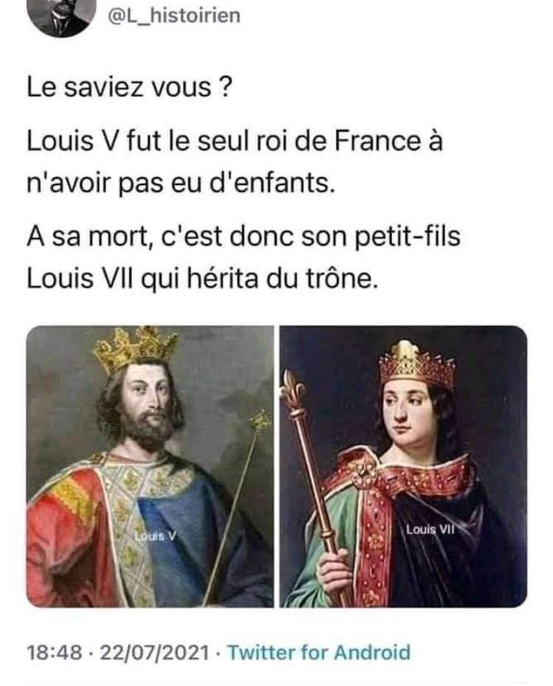Click the "Louis VII qui hérita du trône." line
Screen dimensions: 553x686
click(201, 278)
